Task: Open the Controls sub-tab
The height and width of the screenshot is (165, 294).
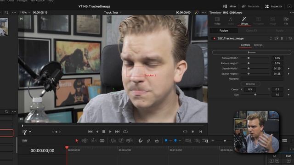Action: (245, 45)
